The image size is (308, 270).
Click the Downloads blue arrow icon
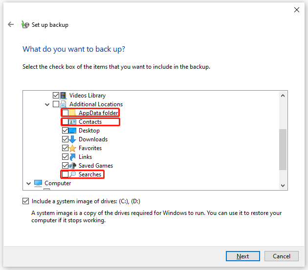click(x=73, y=139)
